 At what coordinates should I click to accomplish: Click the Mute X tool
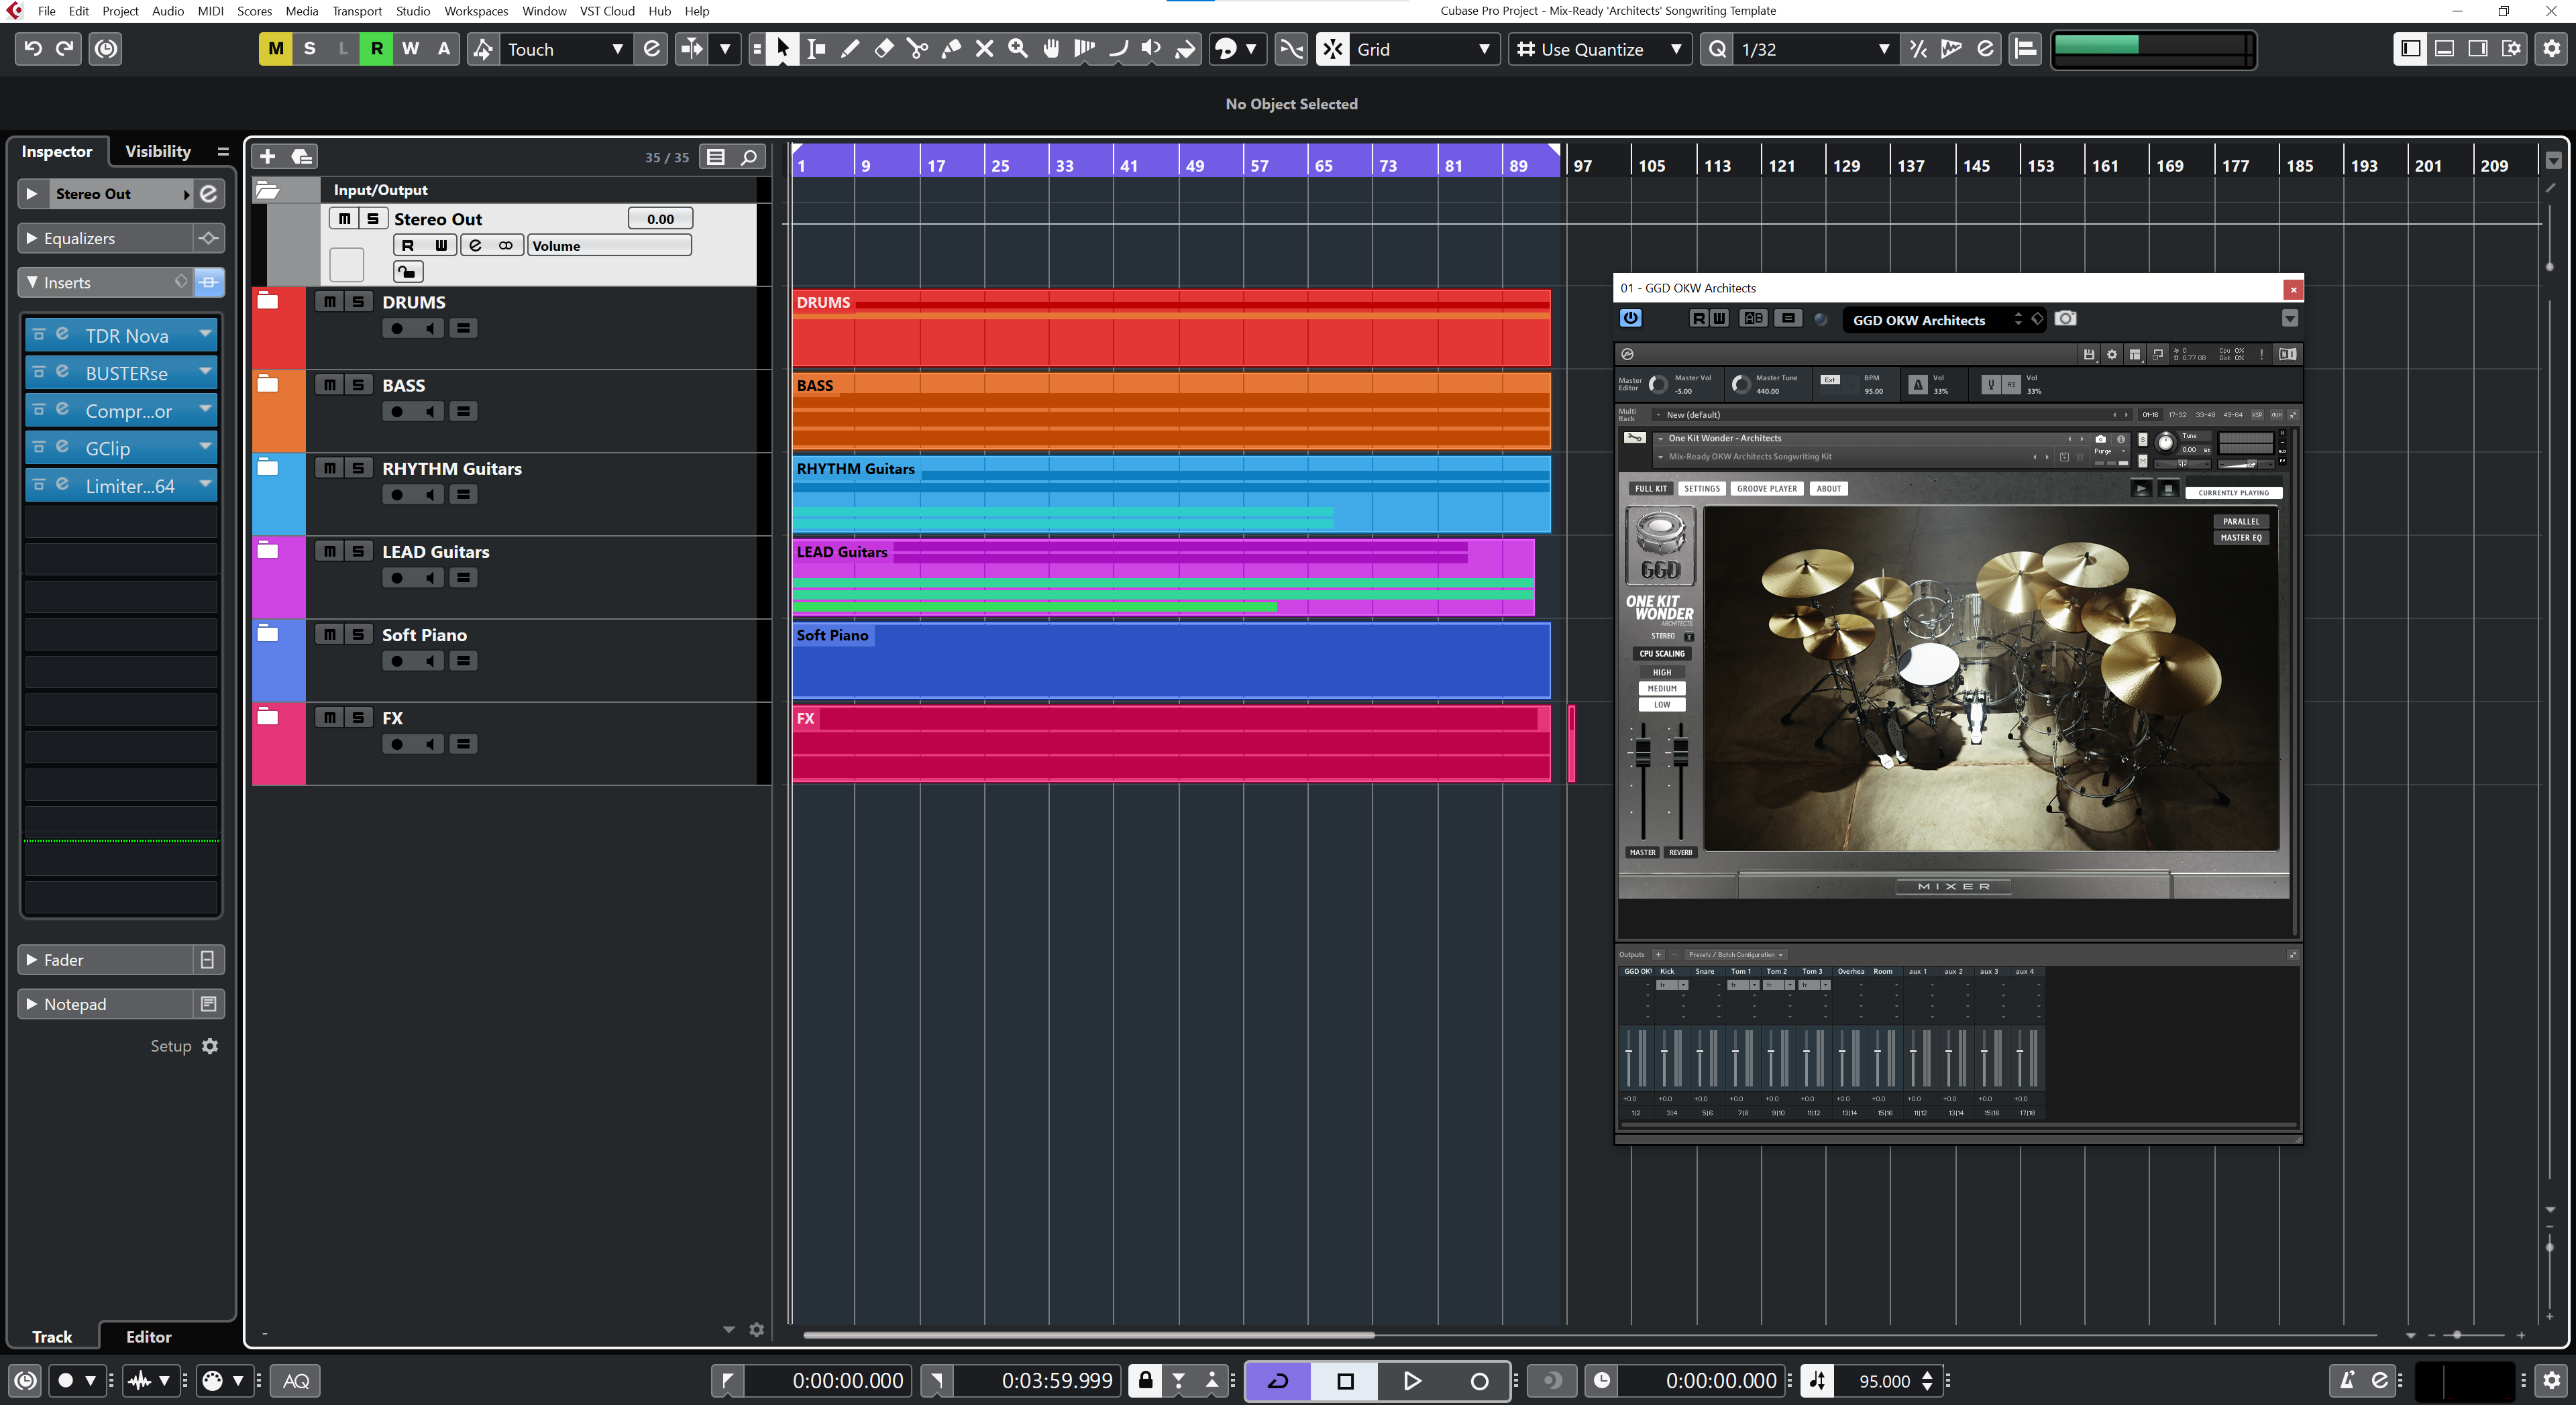pos(984,48)
